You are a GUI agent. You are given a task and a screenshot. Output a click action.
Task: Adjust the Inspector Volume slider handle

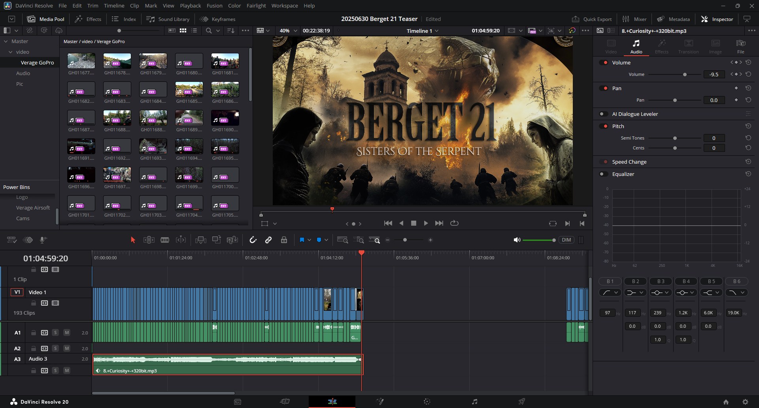tap(685, 74)
